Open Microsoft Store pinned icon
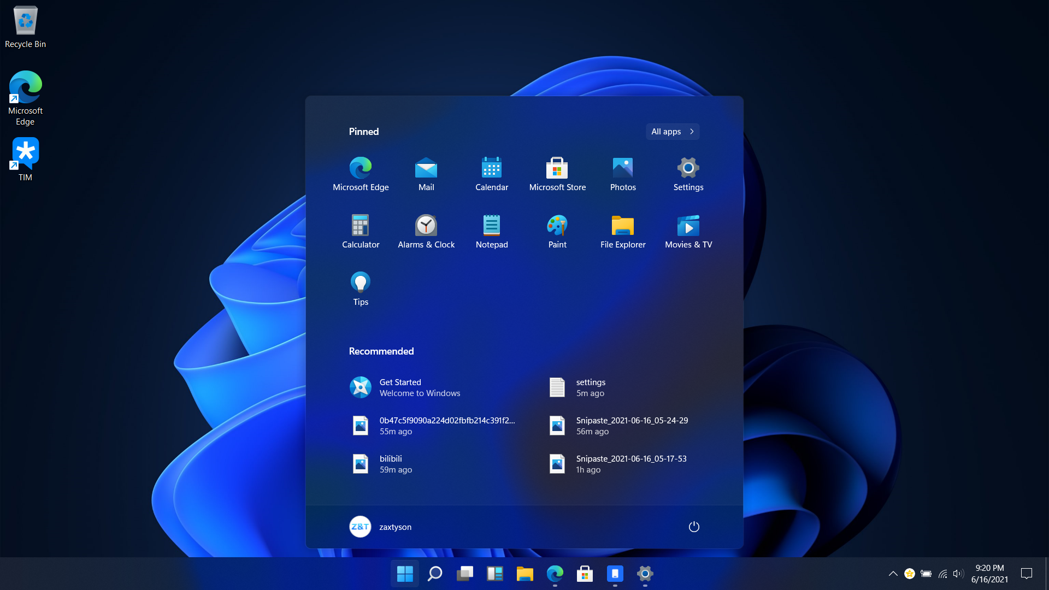The image size is (1049, 590). tap(557, 173)
